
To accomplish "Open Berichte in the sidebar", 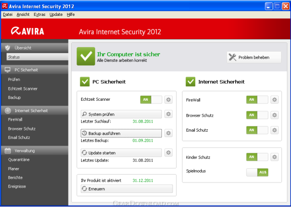I will 15,177.
